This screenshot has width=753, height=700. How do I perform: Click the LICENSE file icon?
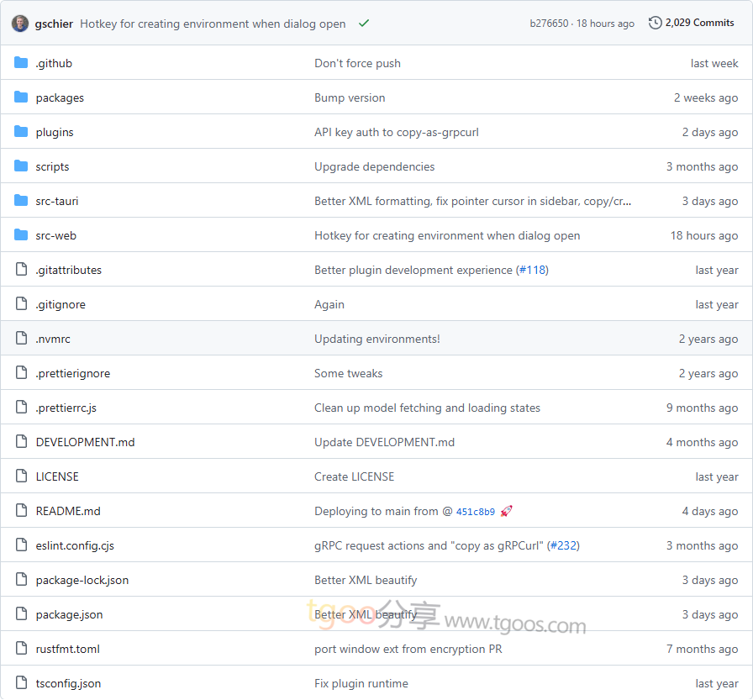[x=21, y=476]
